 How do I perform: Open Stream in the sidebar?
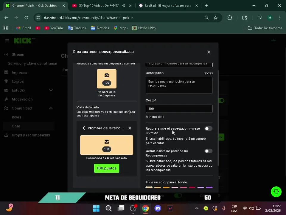point(18,54)
